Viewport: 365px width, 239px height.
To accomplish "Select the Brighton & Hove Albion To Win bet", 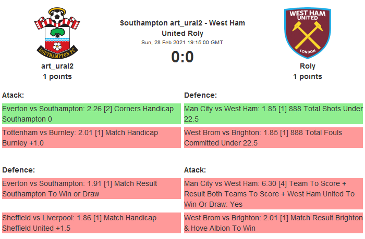I will [273, 223].
